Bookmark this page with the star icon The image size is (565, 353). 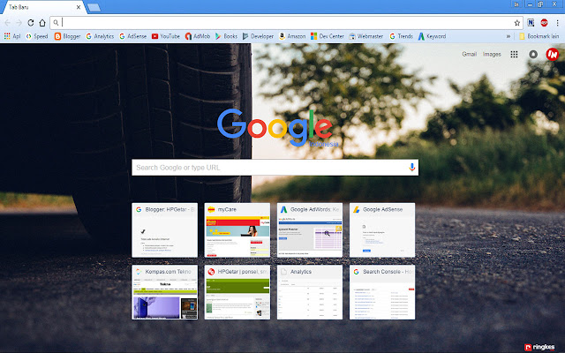[517, 23]
